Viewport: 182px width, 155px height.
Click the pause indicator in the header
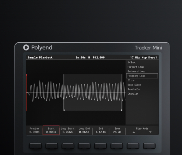(x=89, y=58)
